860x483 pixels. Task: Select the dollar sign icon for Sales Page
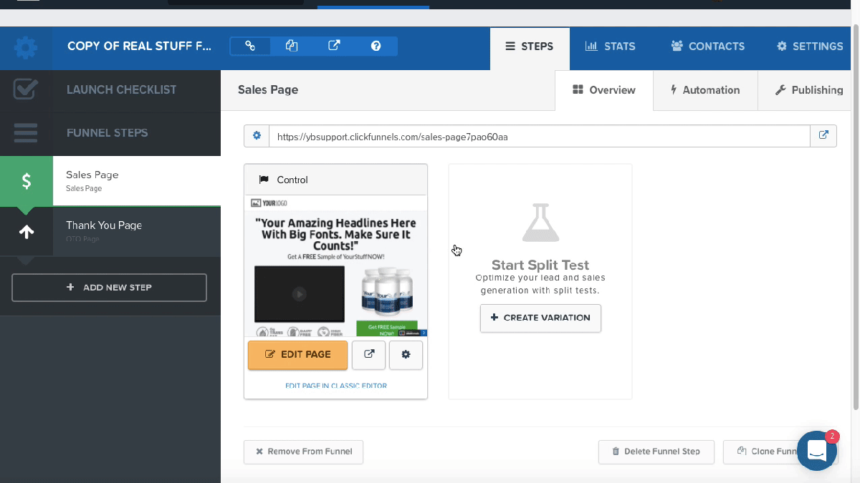point(26,180)
